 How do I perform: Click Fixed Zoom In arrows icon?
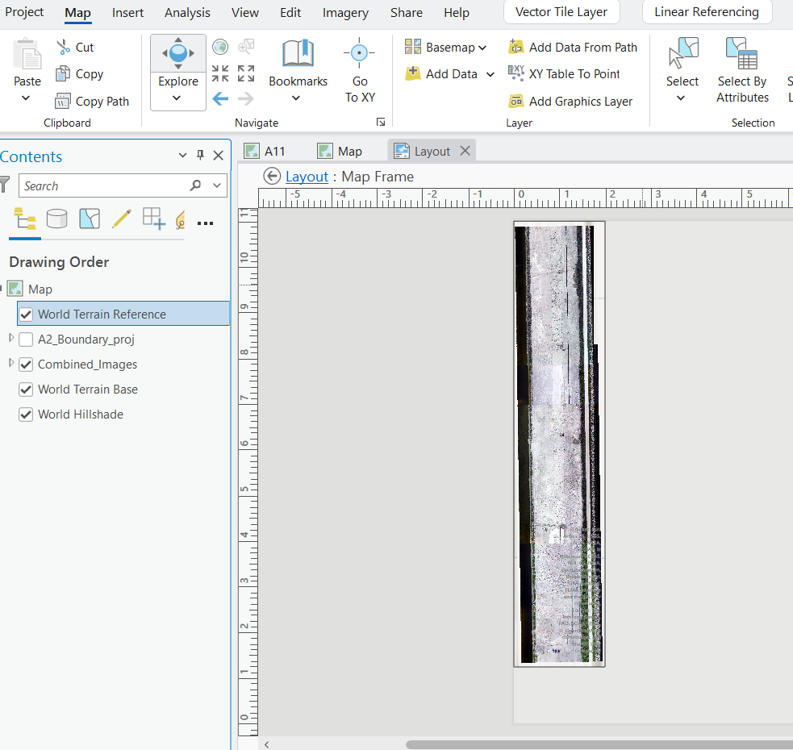point(220,73)
